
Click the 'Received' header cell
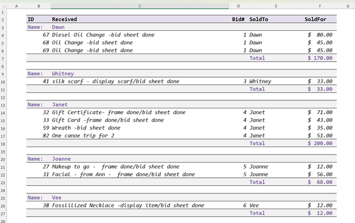[x=140, y=19]
